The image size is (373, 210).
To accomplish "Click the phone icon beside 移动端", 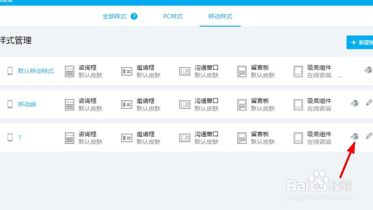I will [x=10, y=104].
